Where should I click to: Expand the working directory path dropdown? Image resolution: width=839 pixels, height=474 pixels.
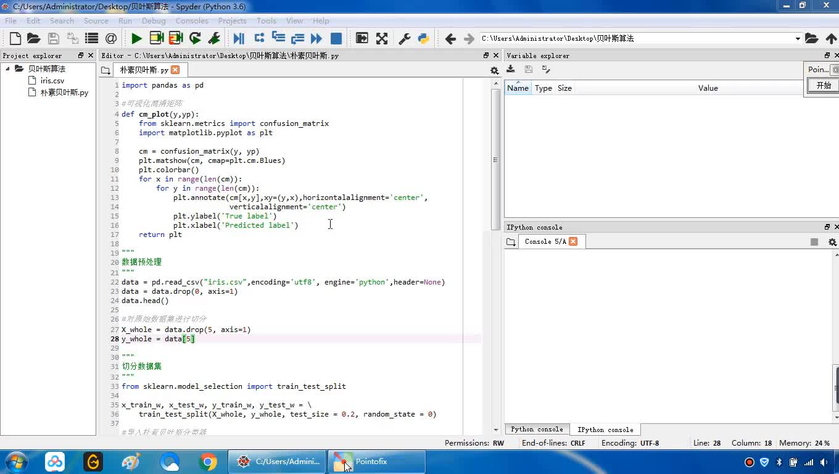tap(798, 38)
